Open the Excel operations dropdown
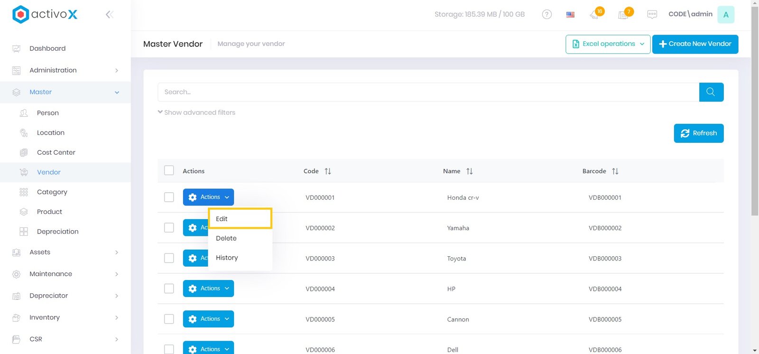This screenshot has width=759, height=354. 608,44
